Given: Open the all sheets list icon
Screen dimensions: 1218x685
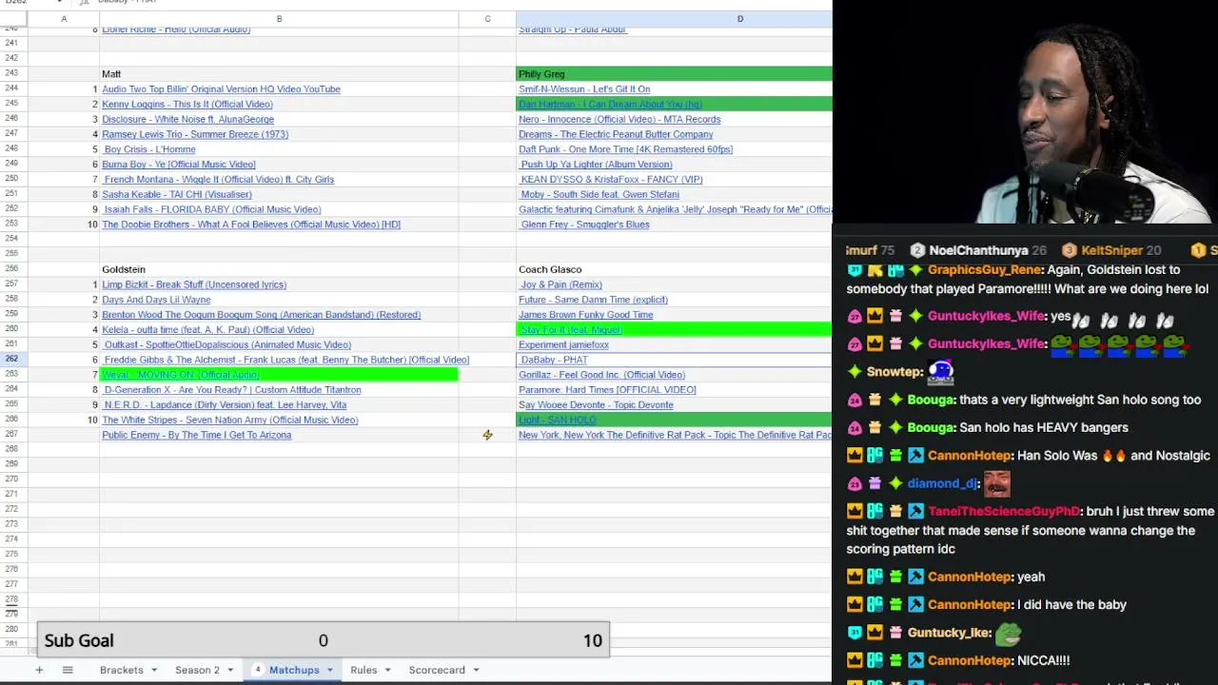Looking at the screenshot, I should pos(68,670).
